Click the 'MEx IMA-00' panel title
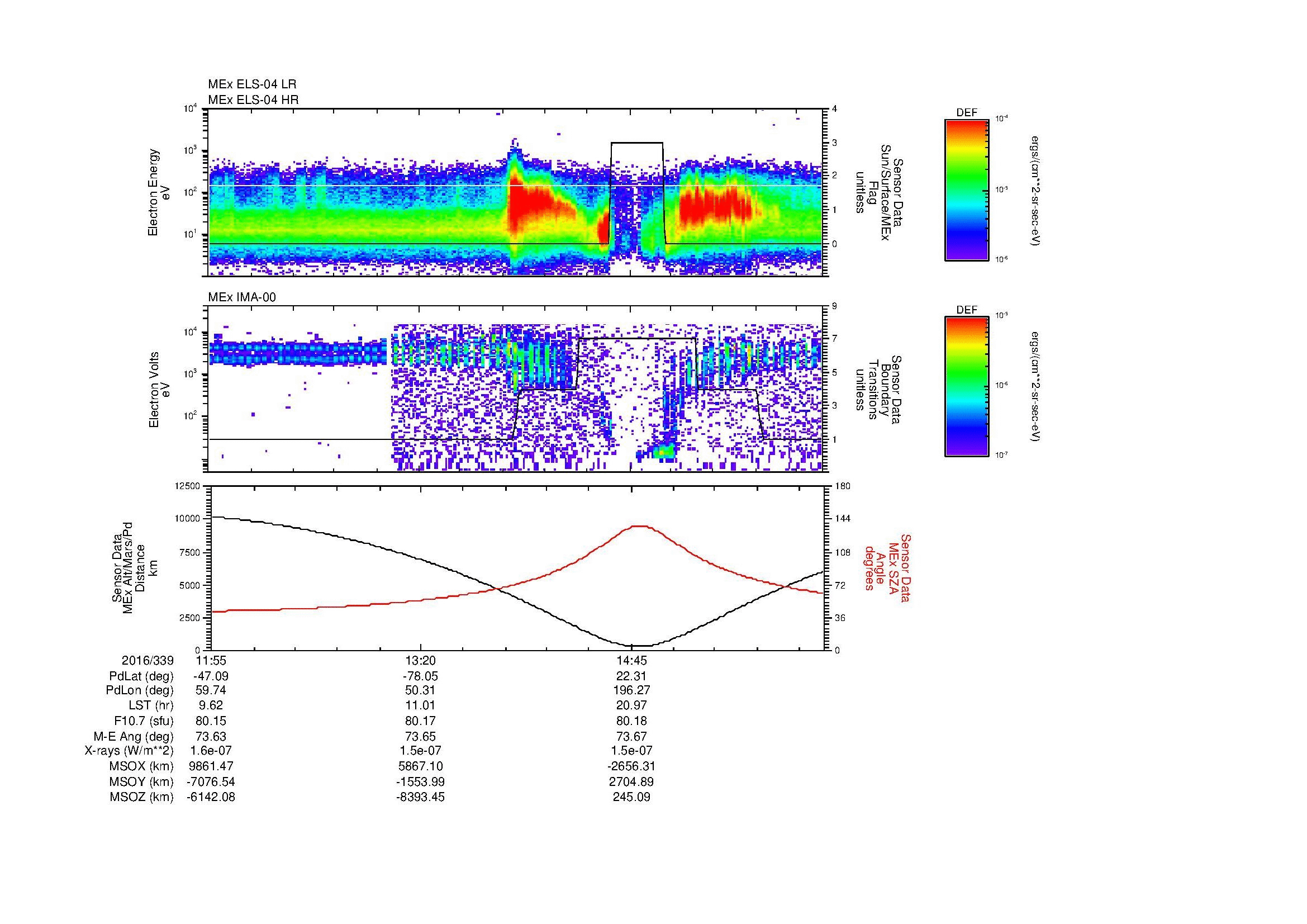 [241, 297]
